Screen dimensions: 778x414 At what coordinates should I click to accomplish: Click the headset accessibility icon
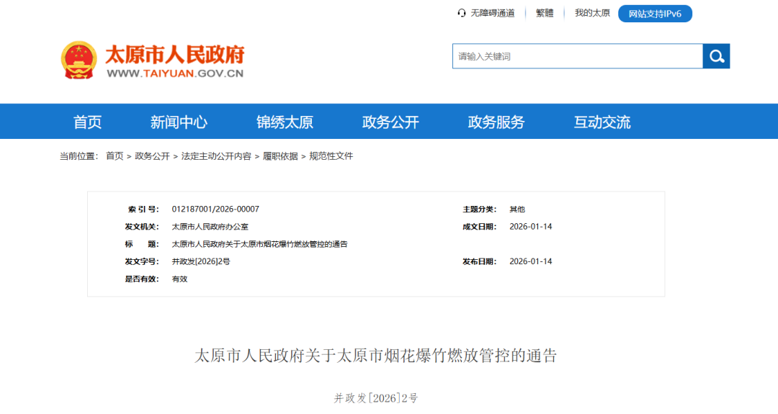pyautogui.click(x=462, y=14)
